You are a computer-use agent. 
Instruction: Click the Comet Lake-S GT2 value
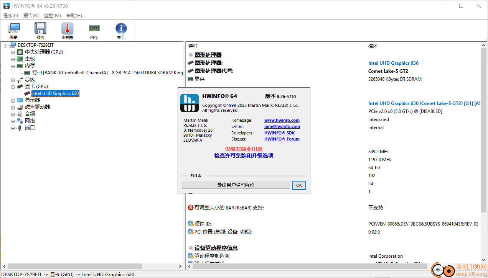[388, 71]
